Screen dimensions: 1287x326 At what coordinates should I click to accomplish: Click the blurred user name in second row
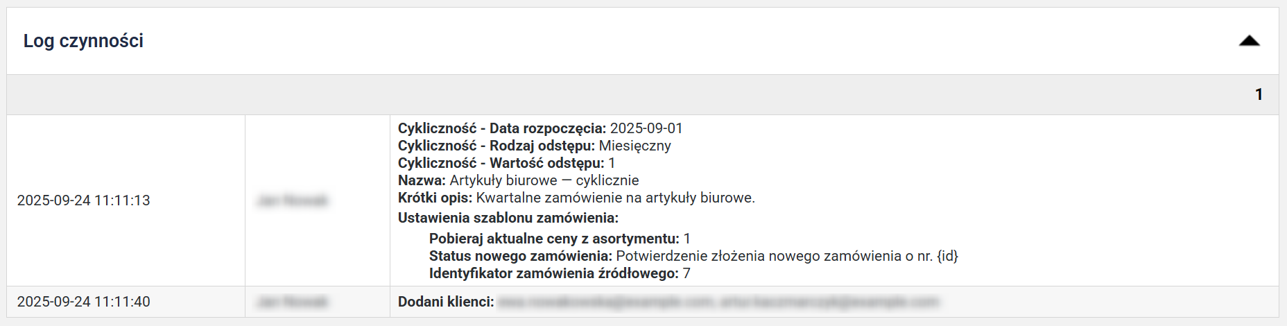pos(292,302)
